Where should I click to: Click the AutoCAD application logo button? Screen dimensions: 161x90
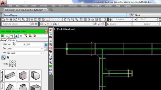(3, 3)
